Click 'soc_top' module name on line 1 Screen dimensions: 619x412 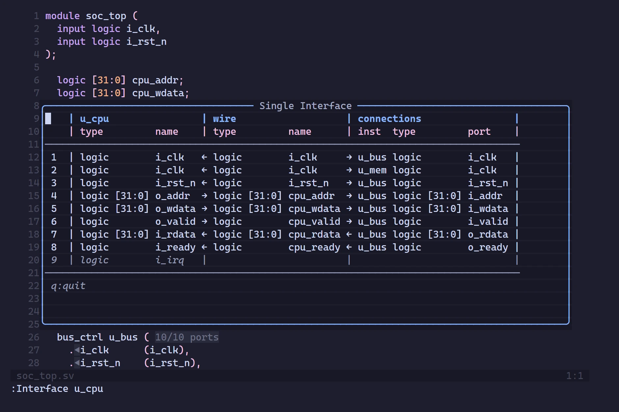tap(106, 16)
